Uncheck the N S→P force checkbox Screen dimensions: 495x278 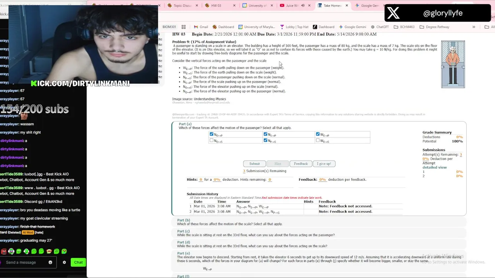265,134
